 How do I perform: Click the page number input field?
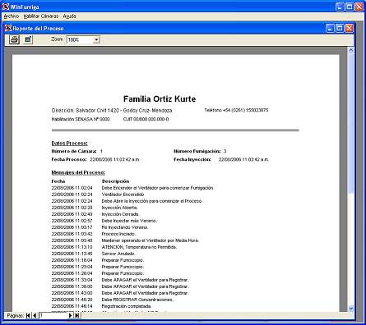(53, 315)
